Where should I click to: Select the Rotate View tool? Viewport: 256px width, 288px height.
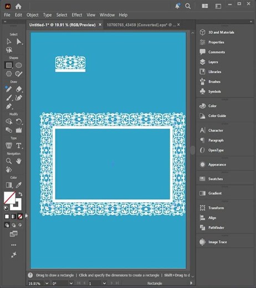[x=9, y=169]
